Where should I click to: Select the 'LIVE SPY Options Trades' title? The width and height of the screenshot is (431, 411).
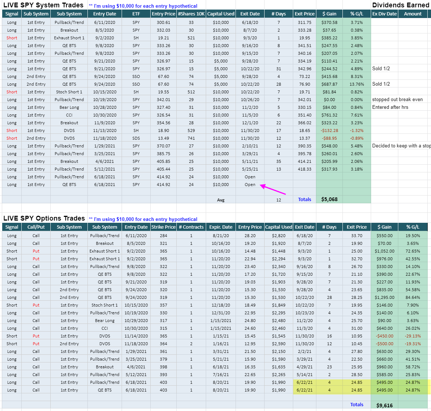(x=44, y=218)
